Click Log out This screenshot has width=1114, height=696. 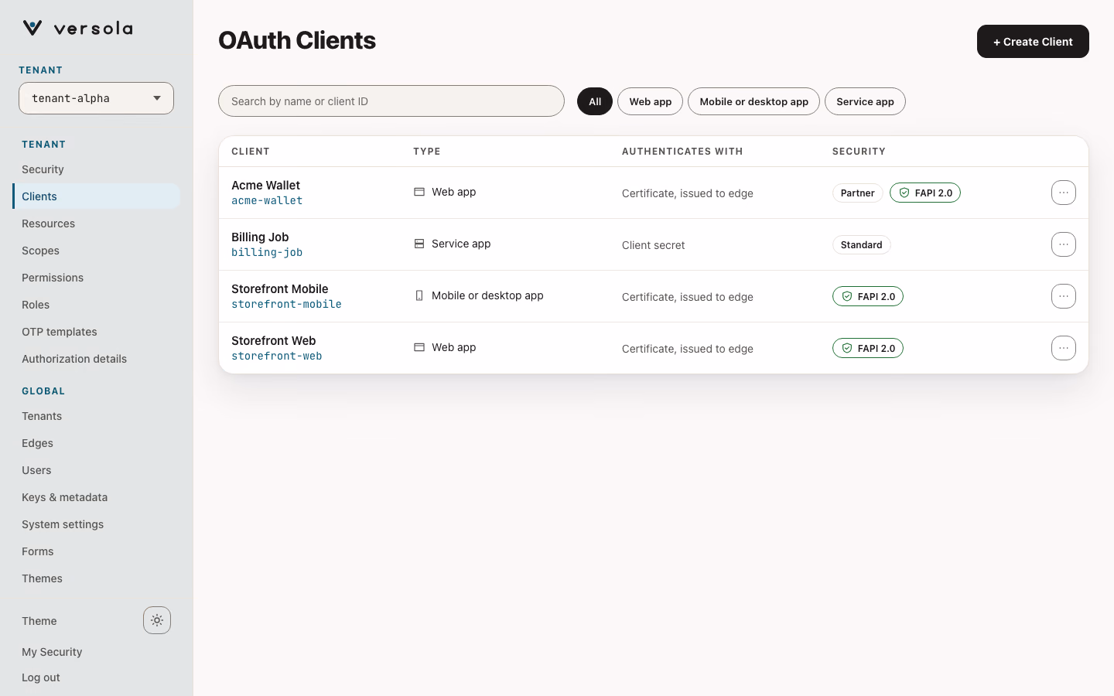[x=41, y=677]
